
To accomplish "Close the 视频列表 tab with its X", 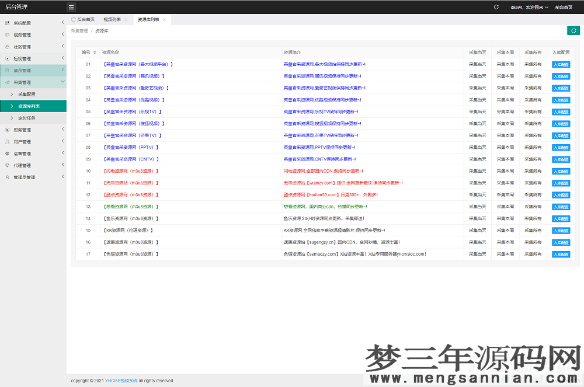I will click(x=126, y=20).
